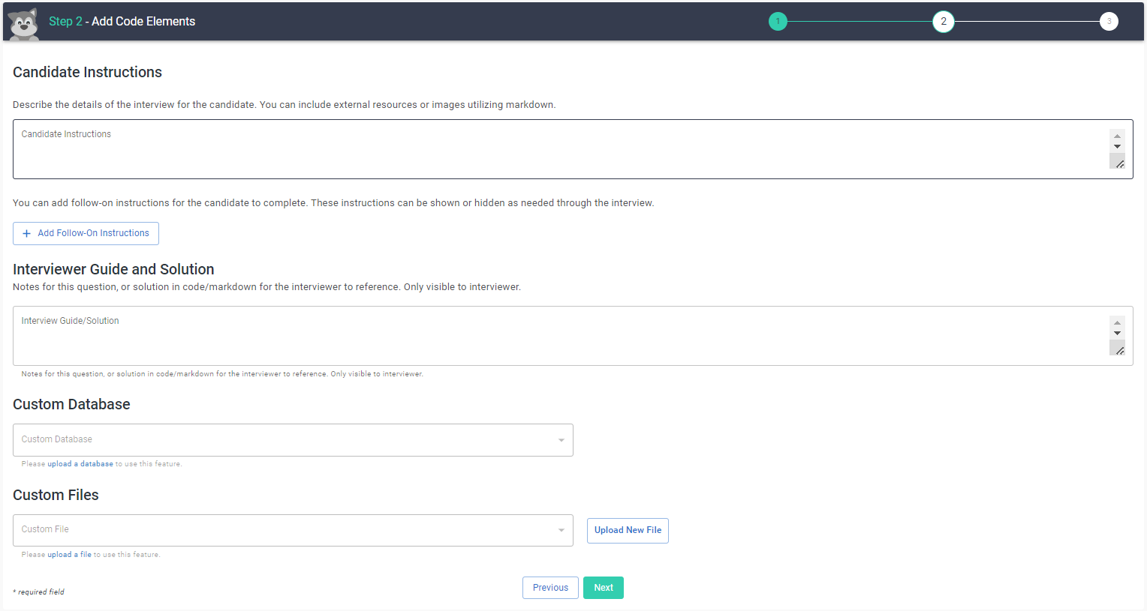Viewport: 1147px width, 611px height.
Task: Follow the 'upload a file' link
Action: tap(69, 555)
